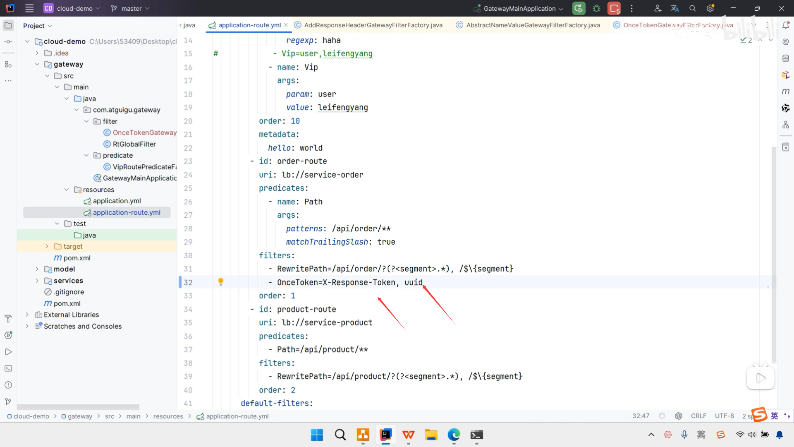Open GatewayMainApplication run configuration dropdown
Screen dimensions: 794x447
click(x=519, y=8)
